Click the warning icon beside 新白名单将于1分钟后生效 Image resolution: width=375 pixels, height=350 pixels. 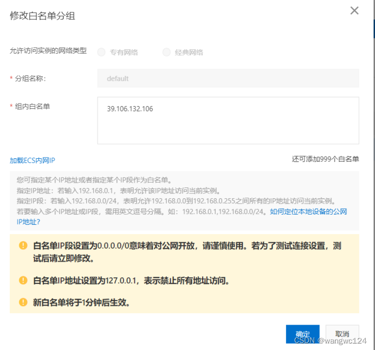tap(23, 302)
